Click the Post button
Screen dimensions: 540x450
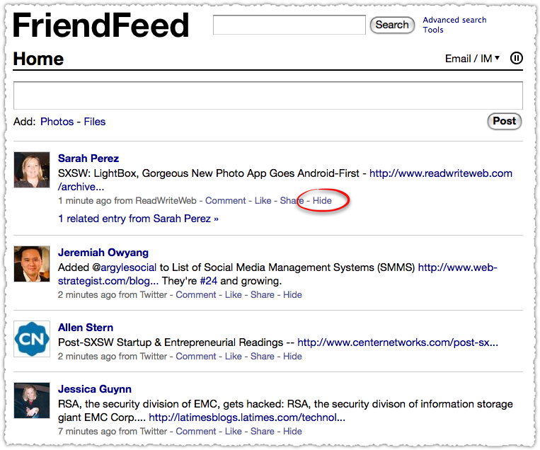[x=505, y=121]
